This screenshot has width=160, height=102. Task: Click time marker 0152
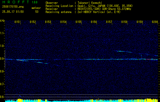point(33,22)
